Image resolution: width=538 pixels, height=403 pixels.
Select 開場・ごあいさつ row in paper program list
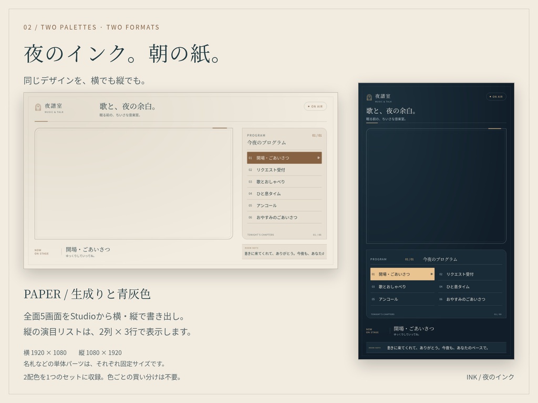click(x=284, y=157)
